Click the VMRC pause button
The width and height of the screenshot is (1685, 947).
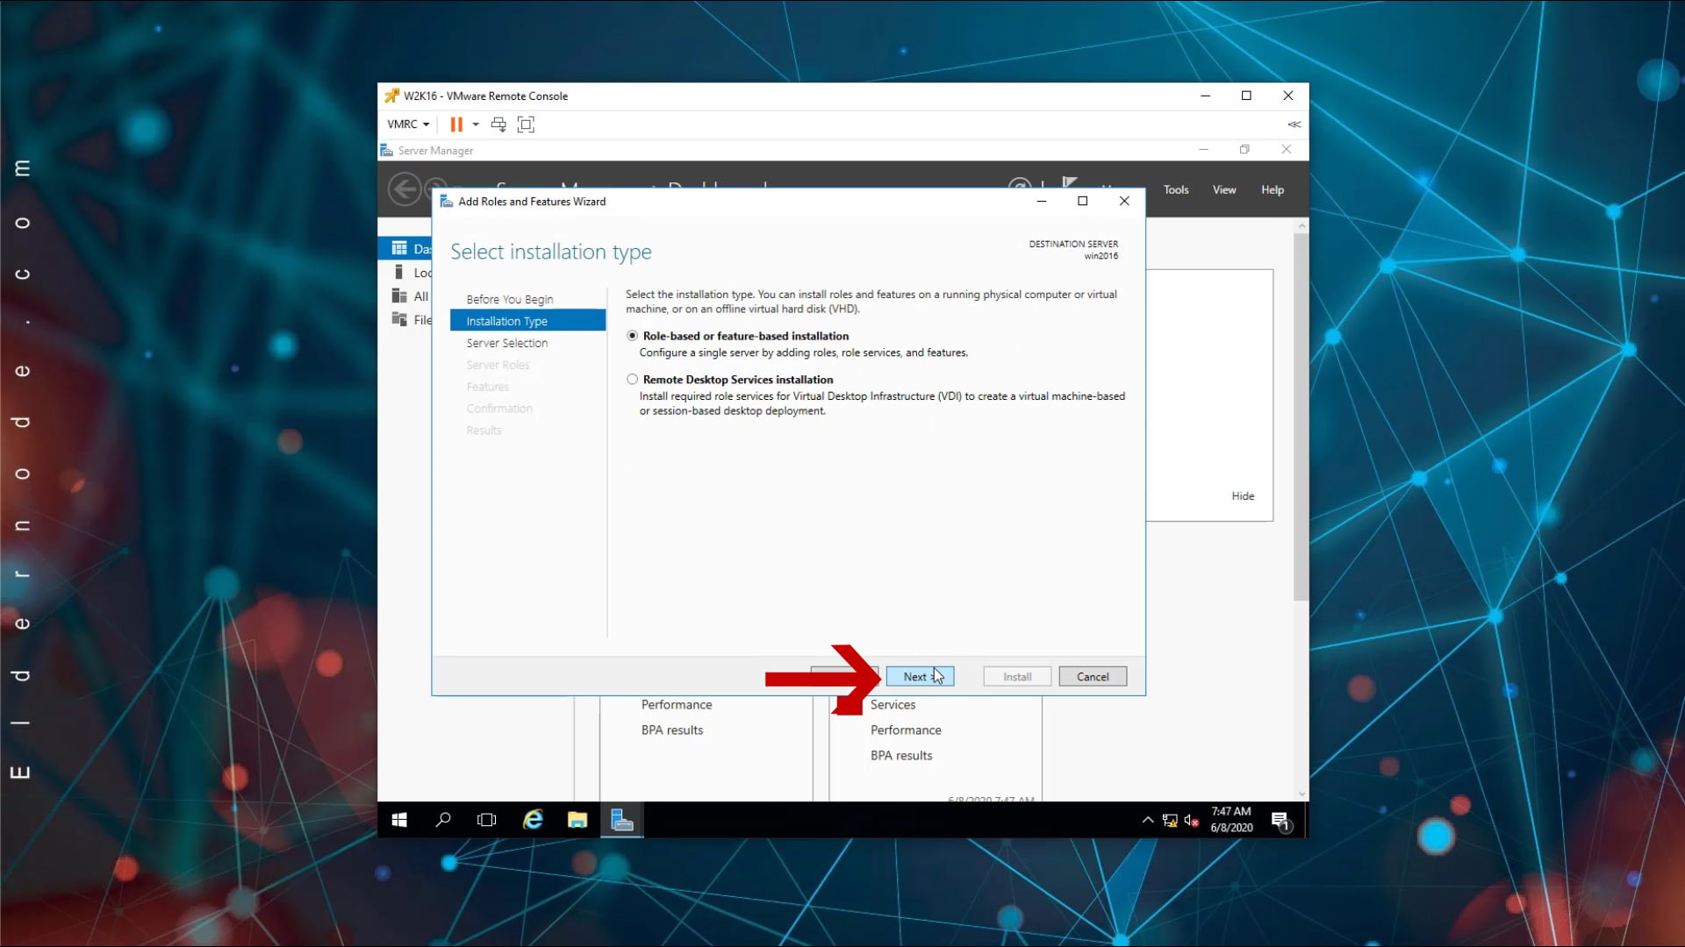(456, 125)
